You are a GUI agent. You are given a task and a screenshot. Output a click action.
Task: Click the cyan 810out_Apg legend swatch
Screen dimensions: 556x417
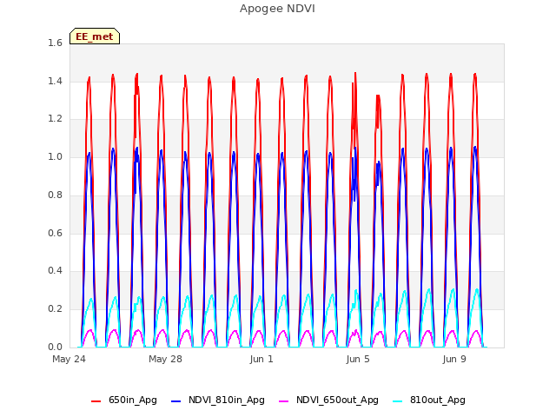coord(398,401)
